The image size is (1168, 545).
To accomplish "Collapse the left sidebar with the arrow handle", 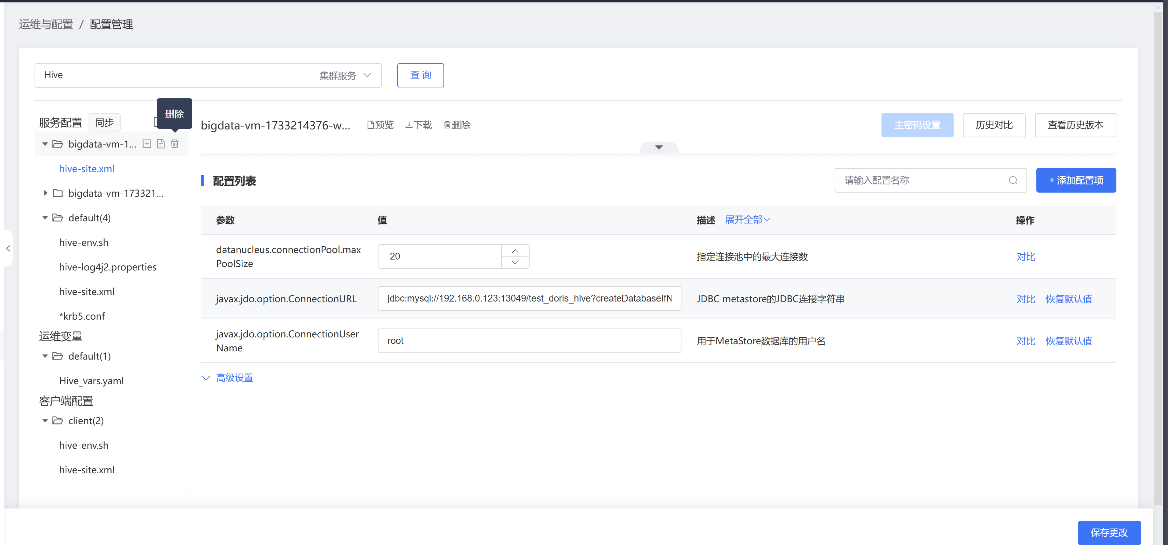I will [x=8, y=248].
